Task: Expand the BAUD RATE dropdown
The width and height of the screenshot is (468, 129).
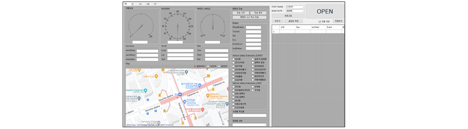Action: click(303, 11)
